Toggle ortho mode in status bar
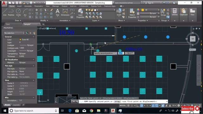203x114 pixels. [x=138, y=105]
